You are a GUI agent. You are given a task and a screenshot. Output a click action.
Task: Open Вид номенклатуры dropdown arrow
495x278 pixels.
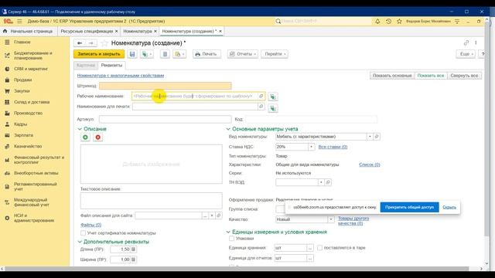pyautogui.click(x=370, y=137)
